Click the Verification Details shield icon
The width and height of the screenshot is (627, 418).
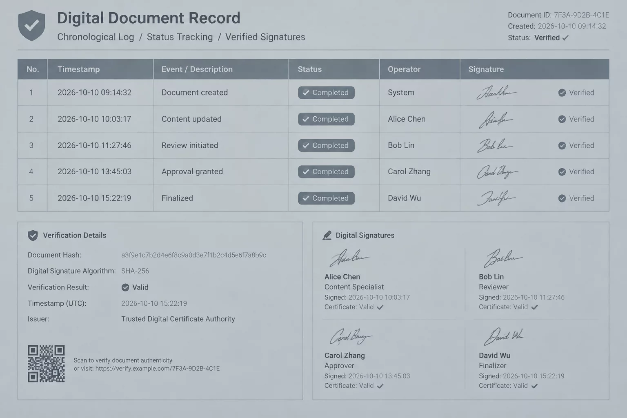tap(33, 236)
